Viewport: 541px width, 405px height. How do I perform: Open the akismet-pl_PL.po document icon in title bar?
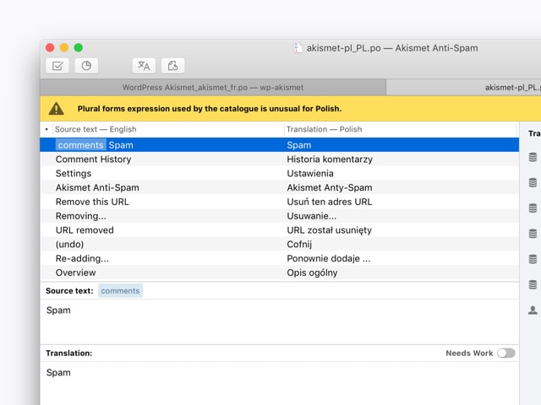pyautogui.click(x=298, y=48)
